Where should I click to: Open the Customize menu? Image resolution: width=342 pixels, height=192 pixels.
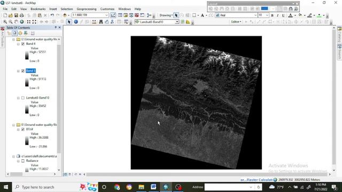(x=107, y=9)
